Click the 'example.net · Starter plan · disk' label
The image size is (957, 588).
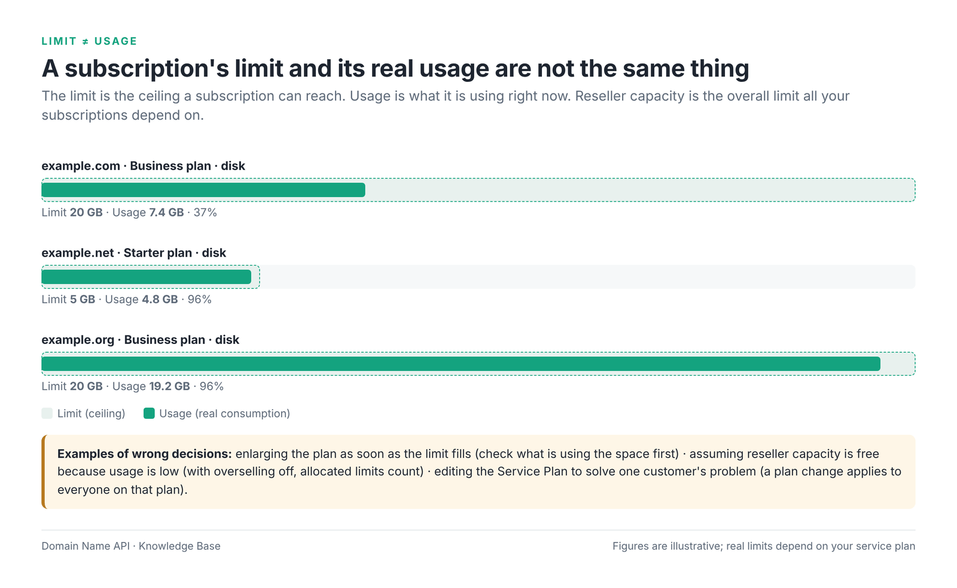point(133,252)
